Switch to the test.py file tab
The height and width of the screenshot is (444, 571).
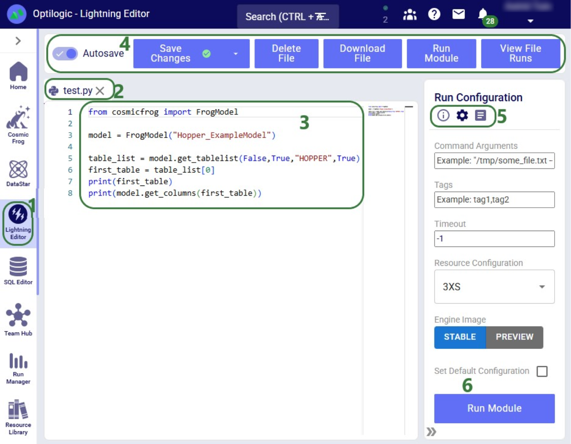click(77, 91)
